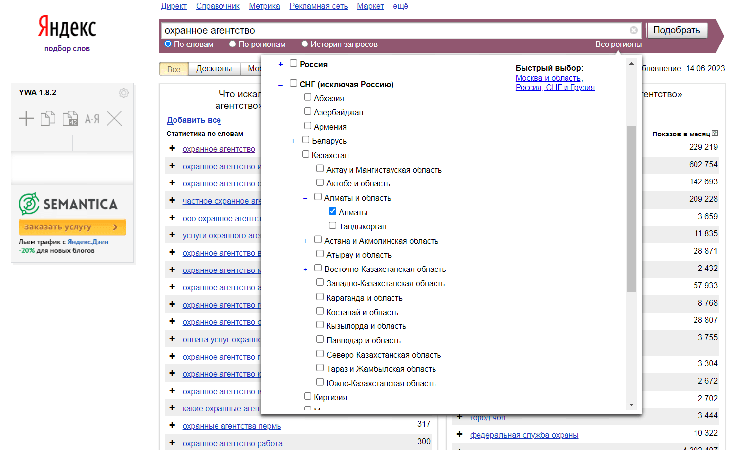740x450 pixels.
Task: Click the Semantica logo banner
Action: 68,204
